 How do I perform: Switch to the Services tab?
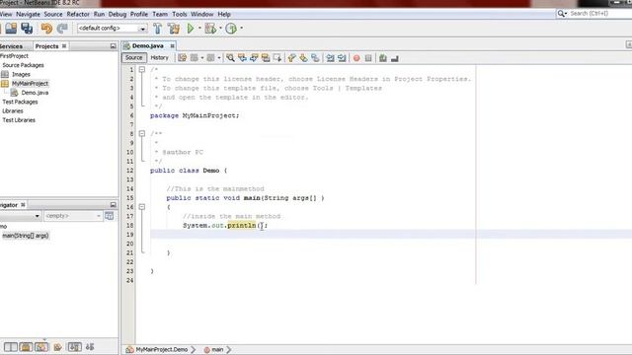[x=12, y=46]
